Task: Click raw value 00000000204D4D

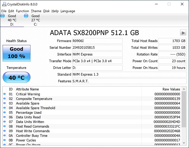Action: (x=167, y=122)
